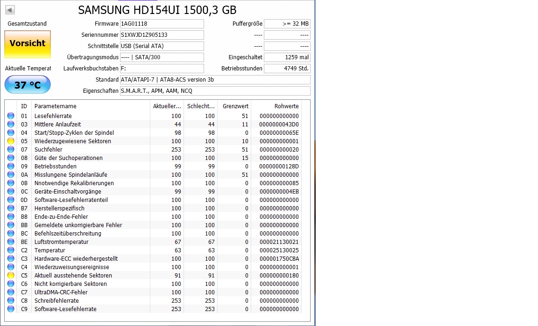
Task: Click the Seriennummer field S1XWJD1Z905133
Action: 162,35
